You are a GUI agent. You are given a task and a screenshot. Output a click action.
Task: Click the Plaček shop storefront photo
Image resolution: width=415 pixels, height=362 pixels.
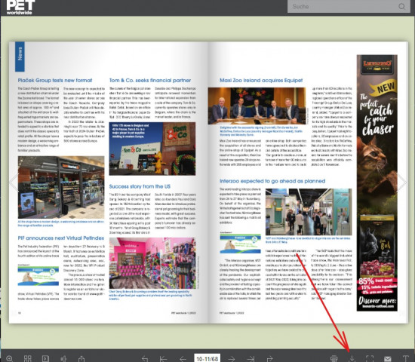[x=61, y=187]
